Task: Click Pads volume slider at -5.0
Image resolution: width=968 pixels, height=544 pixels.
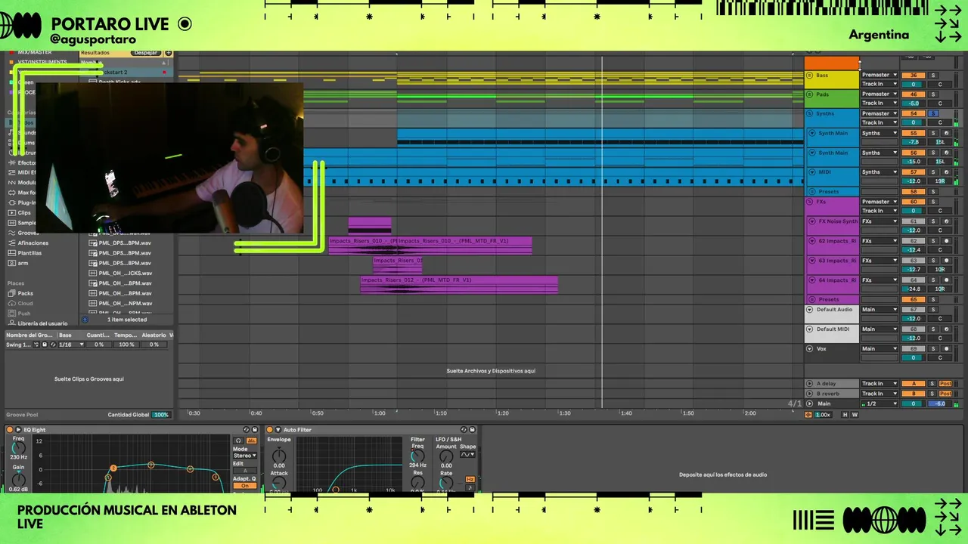Action: pyautogui.click(x=914, y=103)
